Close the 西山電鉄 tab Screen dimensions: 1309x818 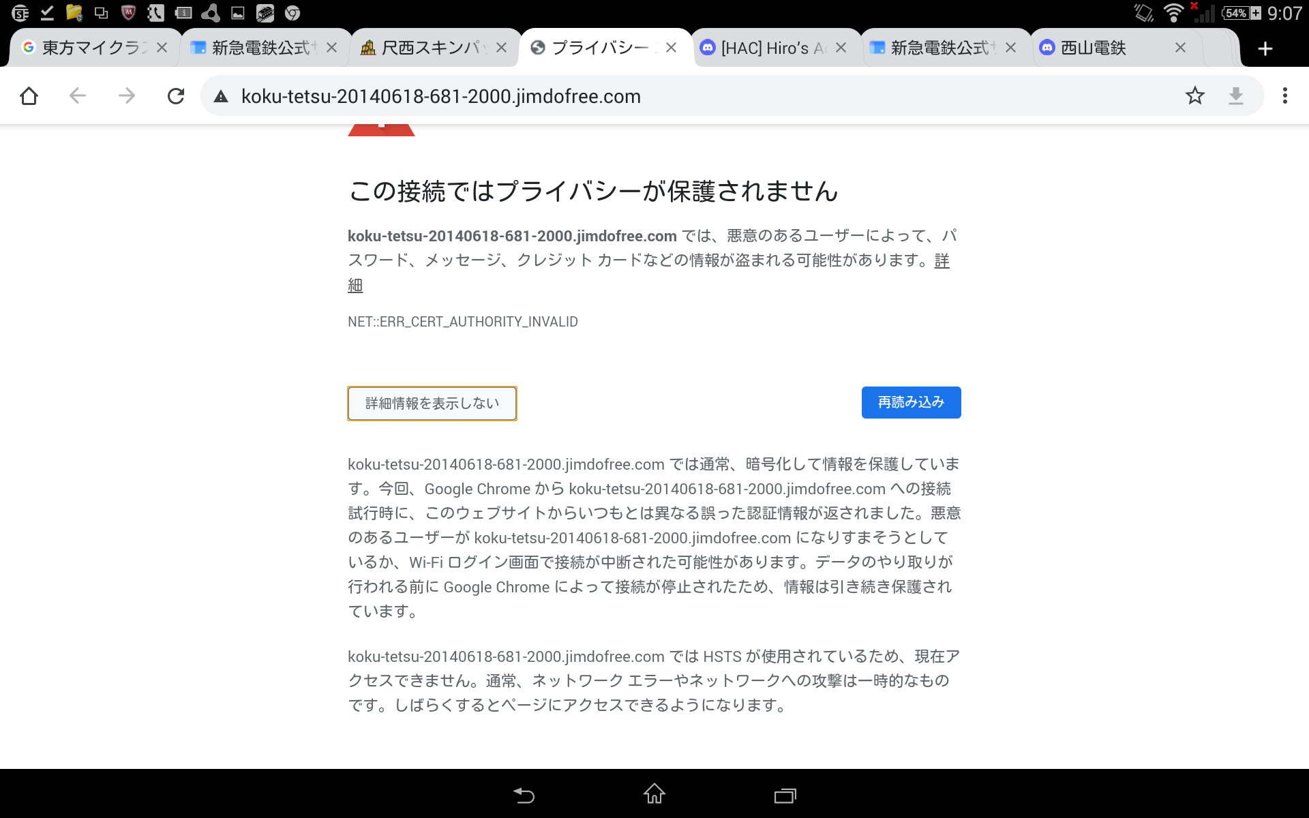[x=1180, y=48]
